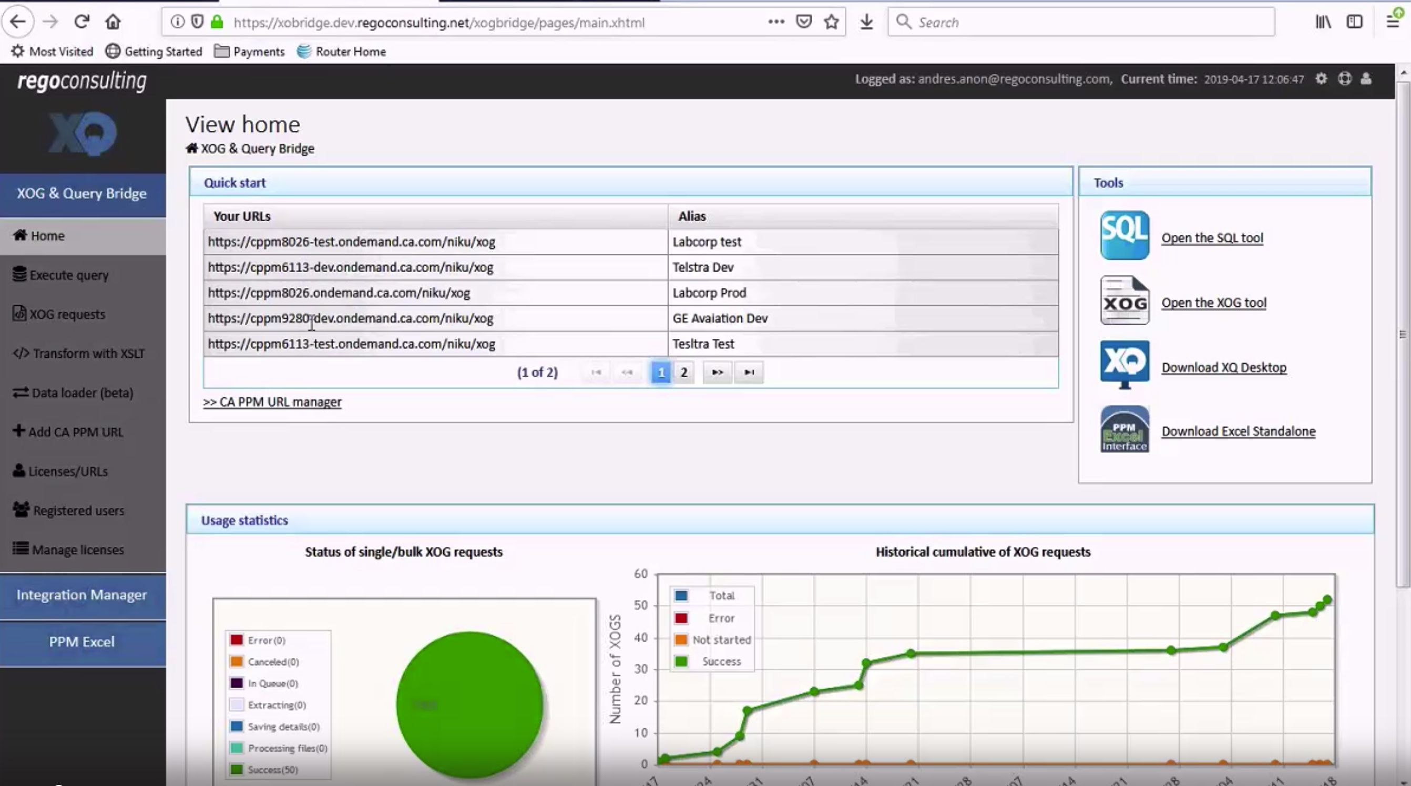Click the PPM Excel Interface icon
The image size is (1411, 786).
1124,430
